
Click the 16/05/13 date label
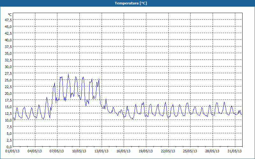pos(123,151)
